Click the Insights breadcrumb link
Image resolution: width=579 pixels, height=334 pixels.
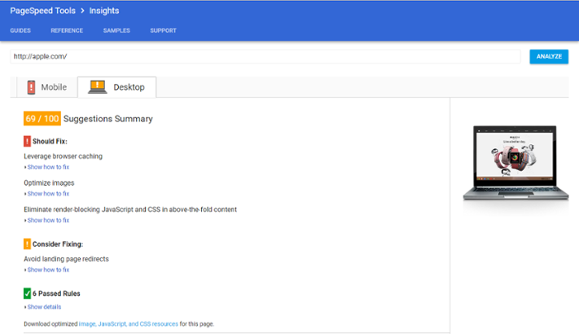coord(104,11)
